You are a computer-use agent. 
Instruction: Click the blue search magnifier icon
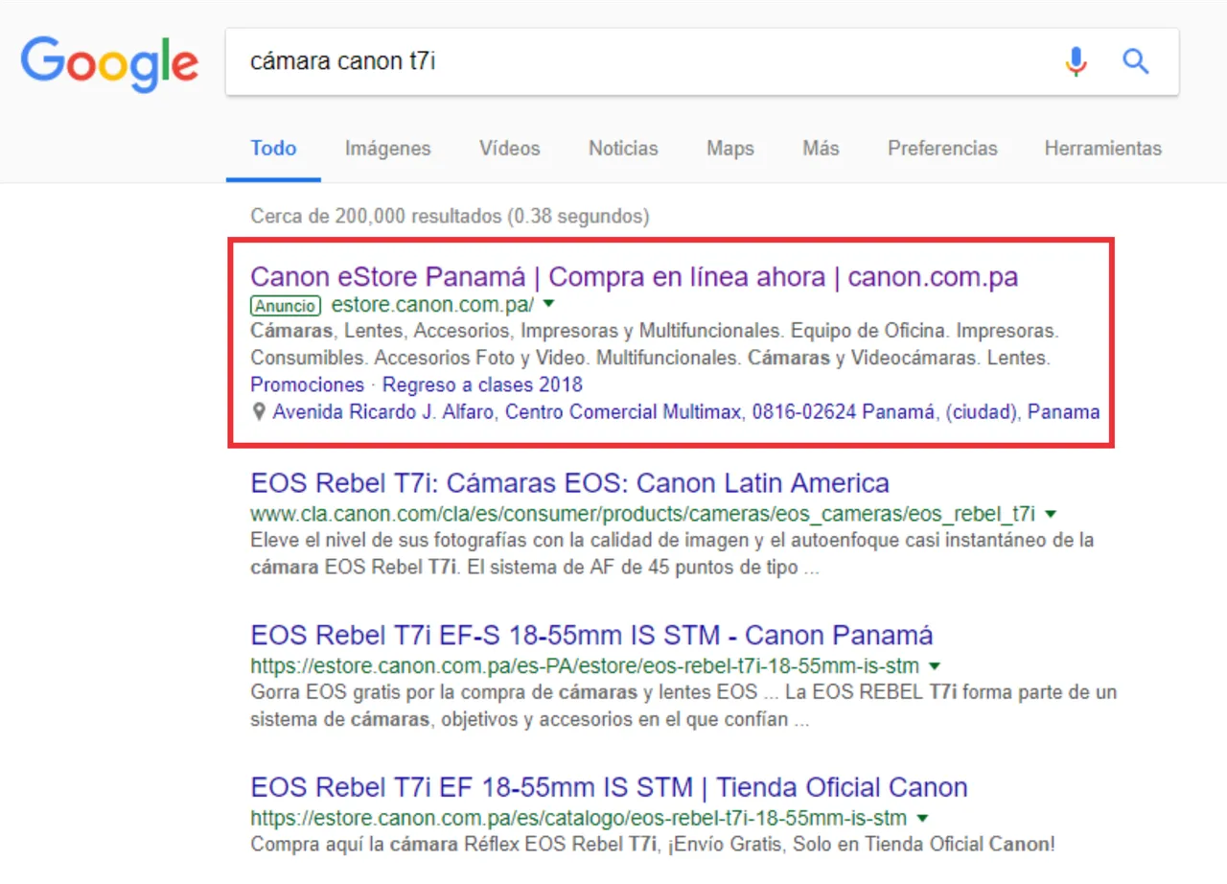pos(1136,61)
